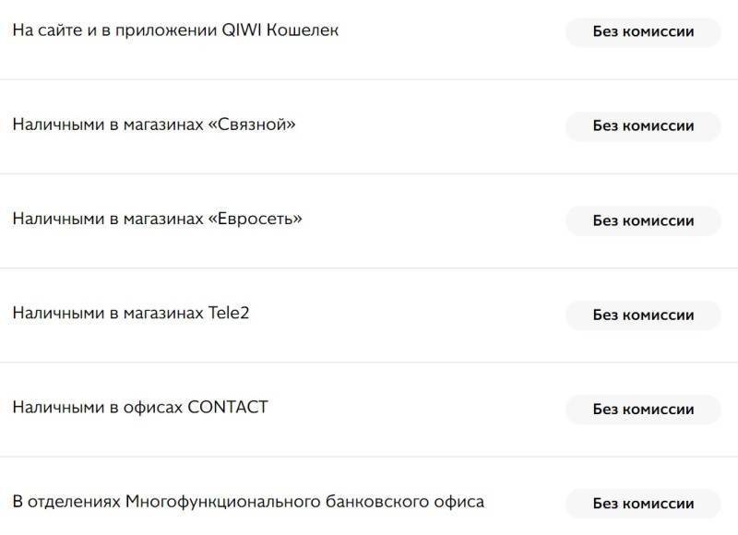738x535 pixels.
Task: Click 'Без комиссии' badge next to «Связной»
Action: point(643,126)
